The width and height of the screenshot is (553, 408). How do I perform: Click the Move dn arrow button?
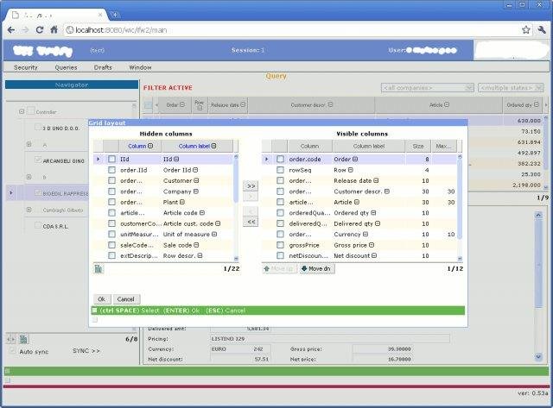(317, 268)
